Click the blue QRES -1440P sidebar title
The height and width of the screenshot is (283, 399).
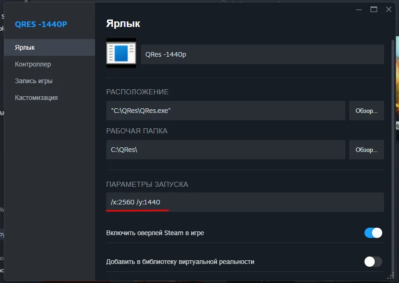tap(40, 24)
